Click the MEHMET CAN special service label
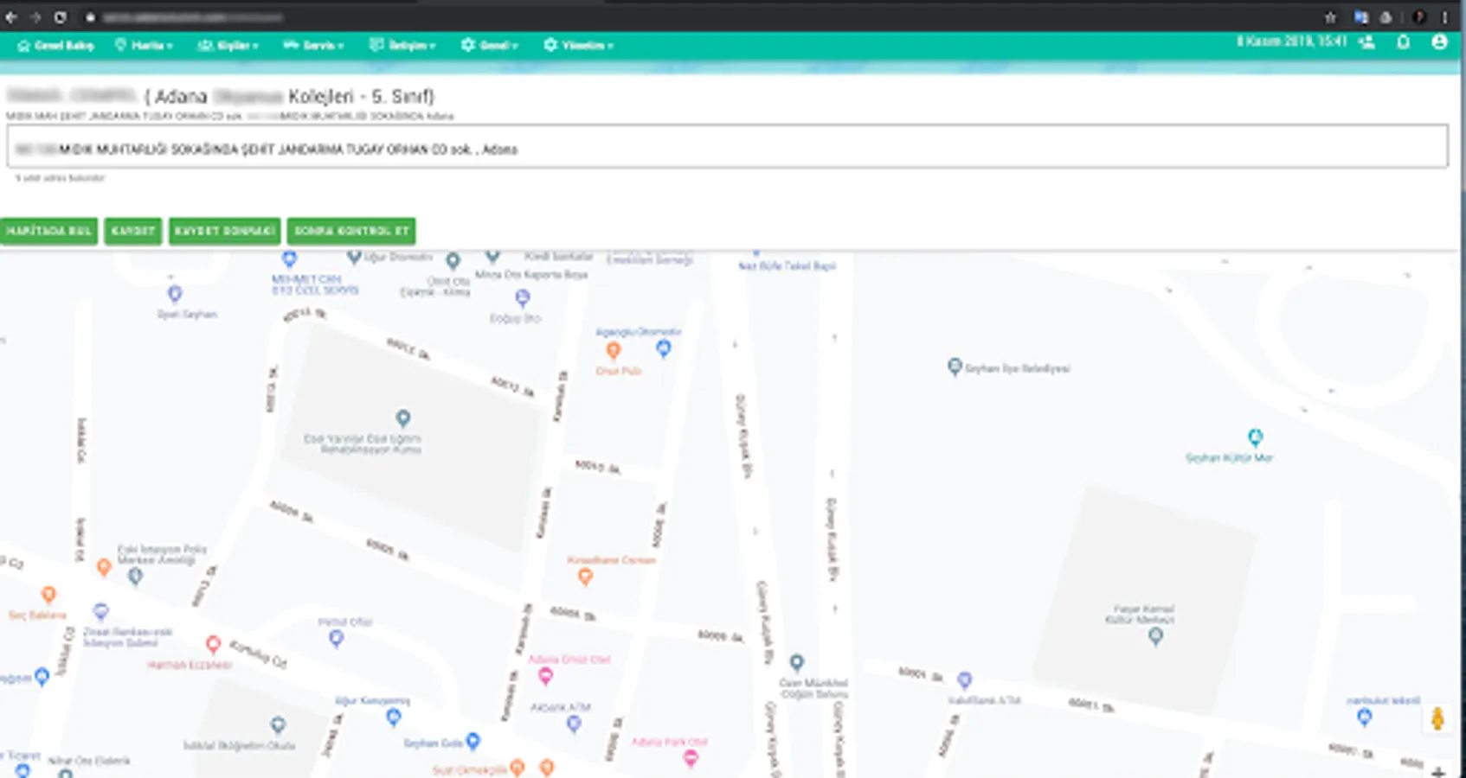Viewport: 1466px width, 778px height. [x=314, y=284]
